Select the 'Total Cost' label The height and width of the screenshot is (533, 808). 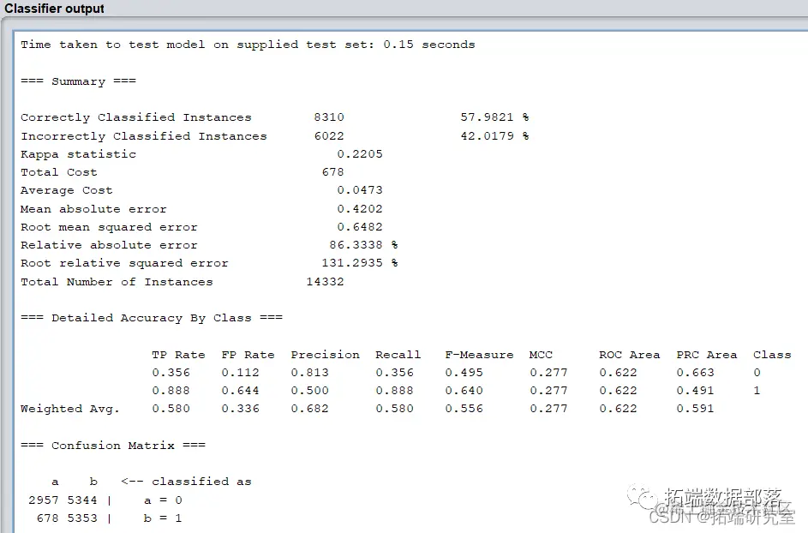click(59, 172)
